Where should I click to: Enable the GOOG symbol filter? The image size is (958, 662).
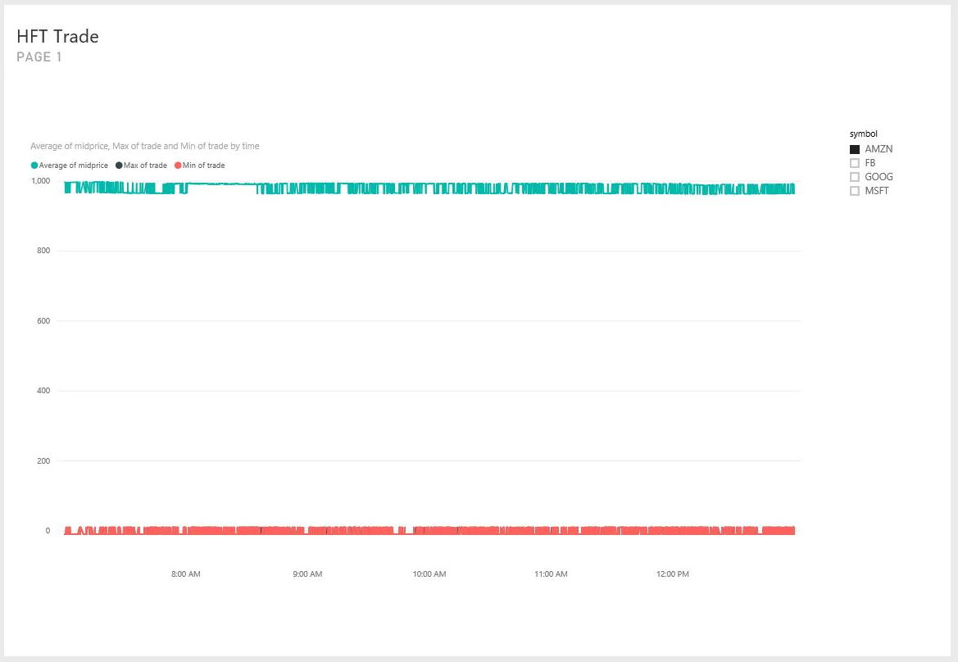pos(855,176)
